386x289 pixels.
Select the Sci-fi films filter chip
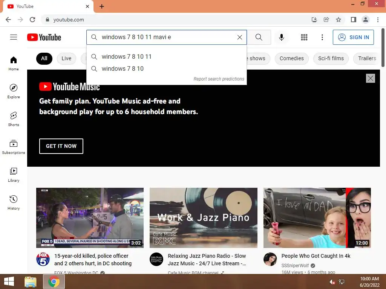(331, 58)
